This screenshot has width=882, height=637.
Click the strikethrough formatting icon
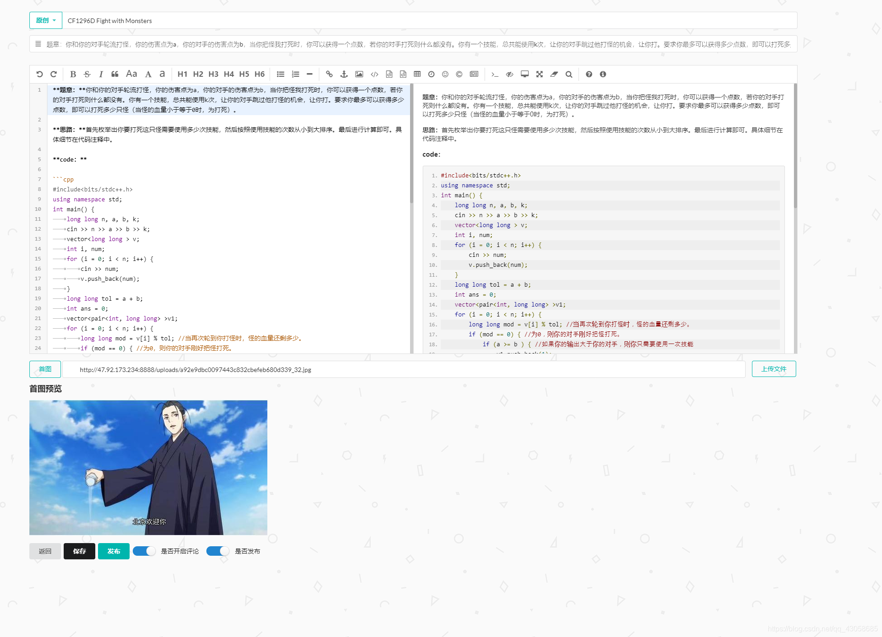click(87, 74)
